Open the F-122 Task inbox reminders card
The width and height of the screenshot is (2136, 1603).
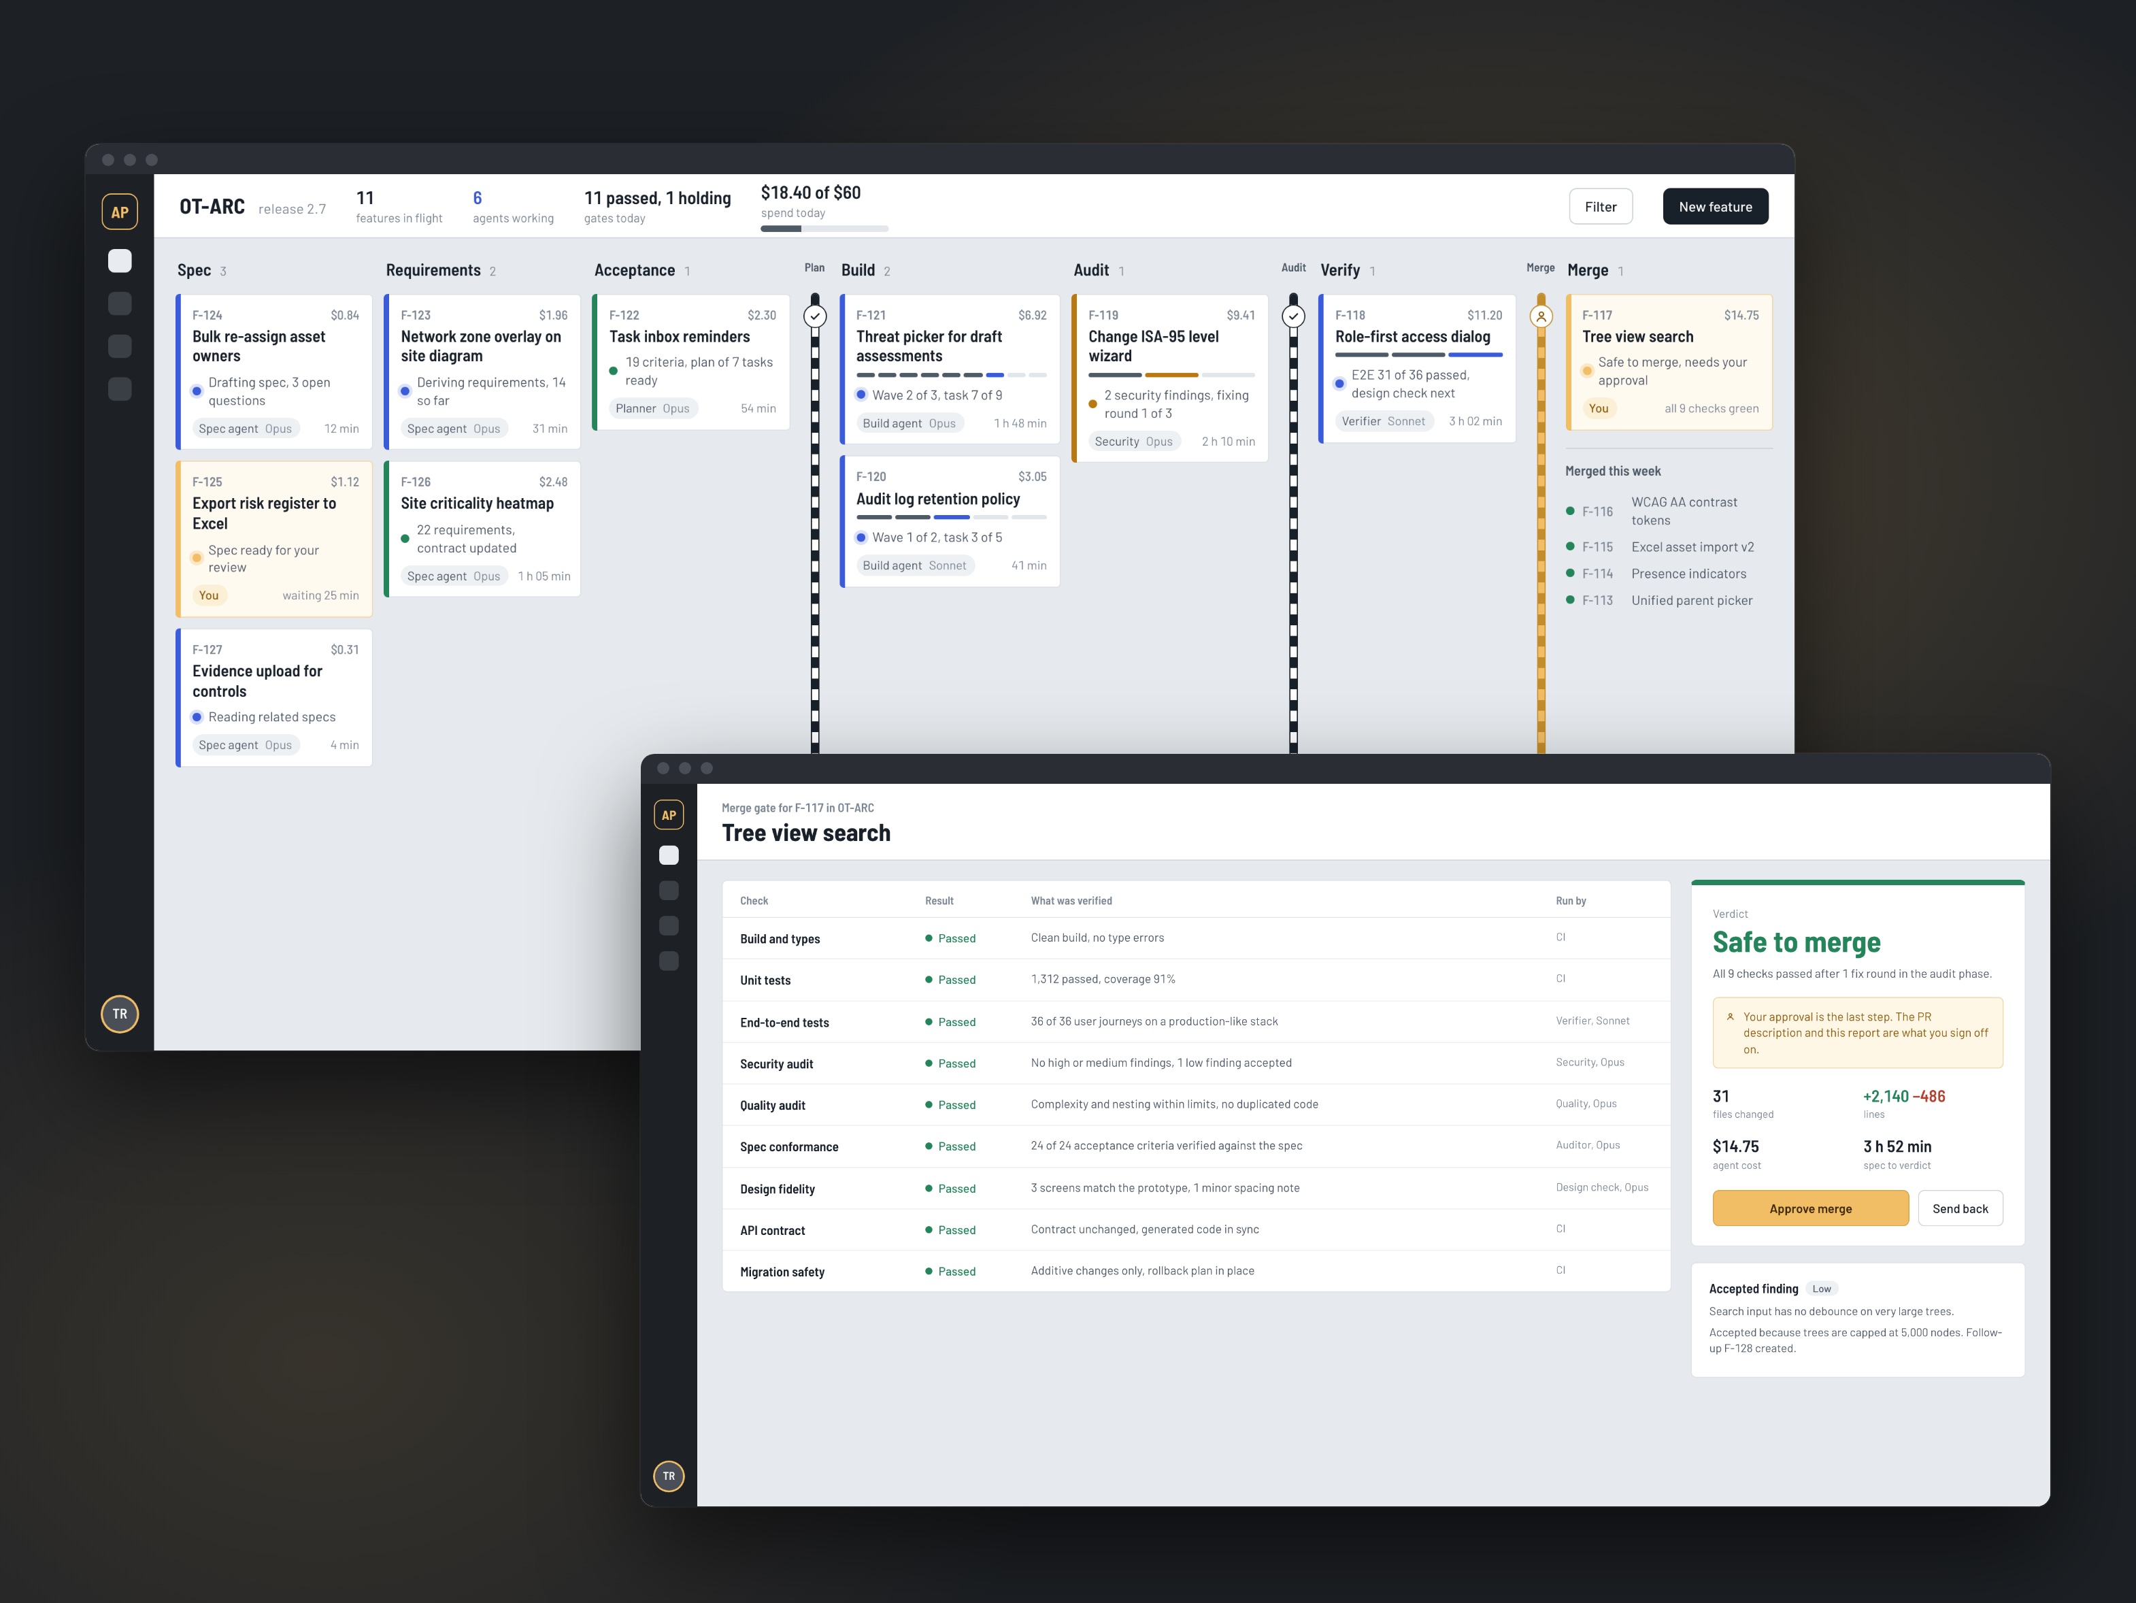pos(691,362)
